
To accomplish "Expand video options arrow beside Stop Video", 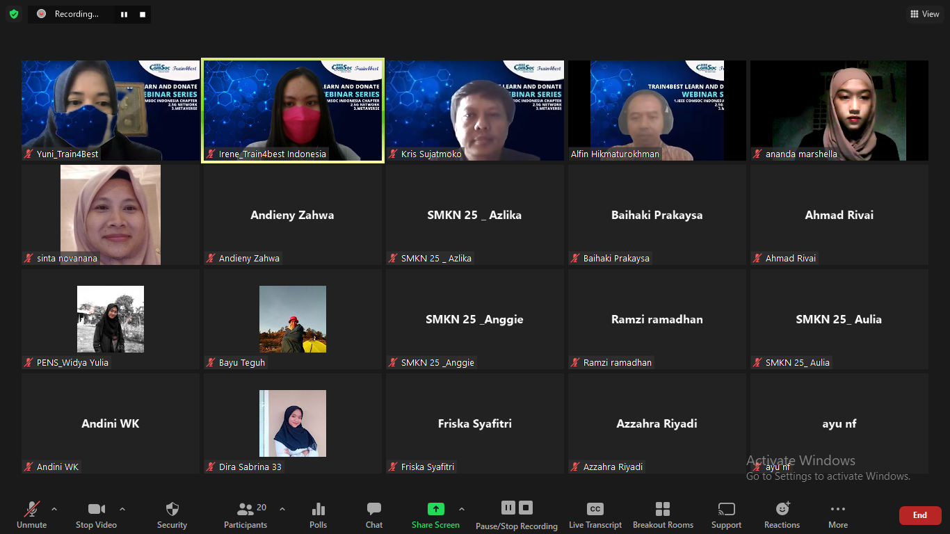I will (x=122, y=509).
